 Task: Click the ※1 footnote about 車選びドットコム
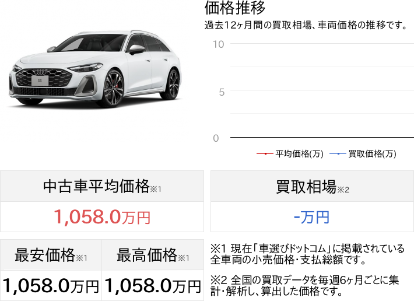pyautogui.click(x=306, y=254)
